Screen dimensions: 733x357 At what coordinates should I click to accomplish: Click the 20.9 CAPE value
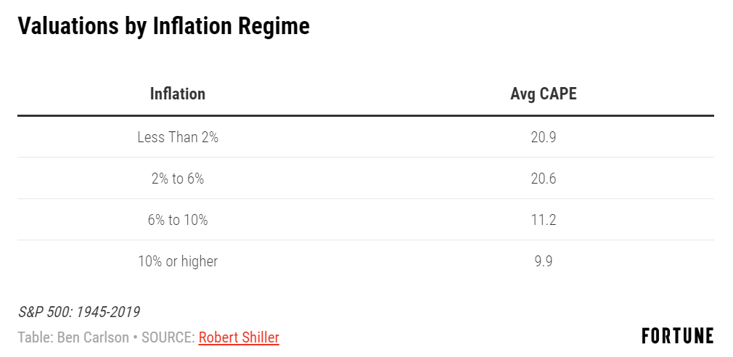coord(543,137)
